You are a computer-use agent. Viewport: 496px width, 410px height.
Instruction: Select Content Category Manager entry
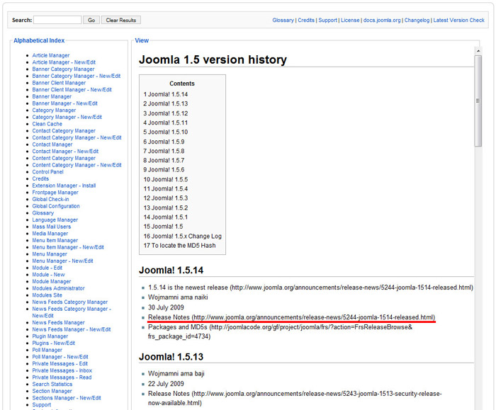[x=64, y=158]
